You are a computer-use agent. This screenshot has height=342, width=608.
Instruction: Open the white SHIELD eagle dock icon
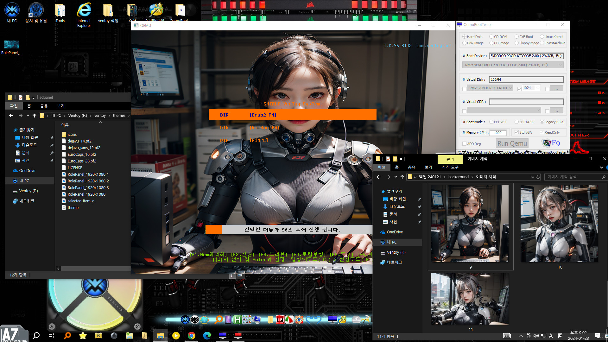click(195, 320)
